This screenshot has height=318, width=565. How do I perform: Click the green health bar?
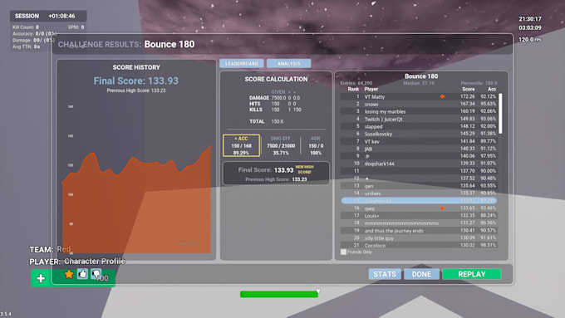pyautogui.click(x=279, y=294)
